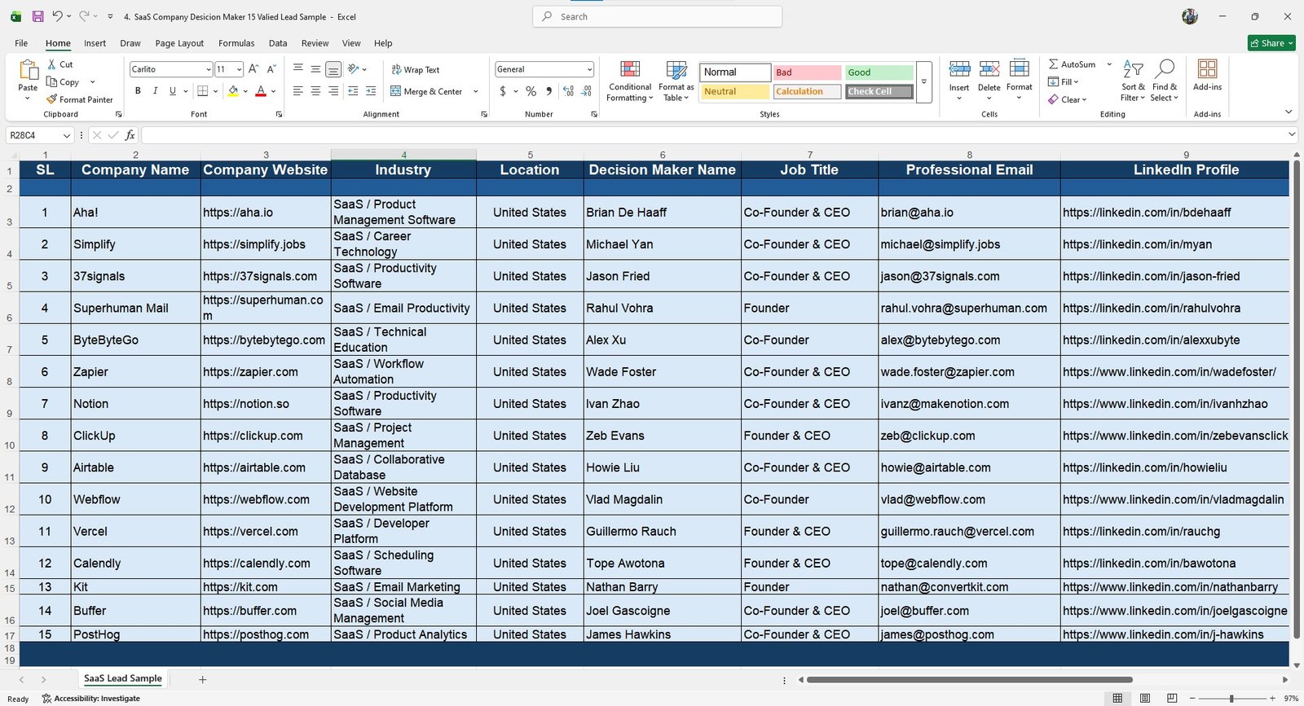The height and width of the screenshot is (706, 1304).
Task: Open the Add-ins icon
Action: [1207, 75]
